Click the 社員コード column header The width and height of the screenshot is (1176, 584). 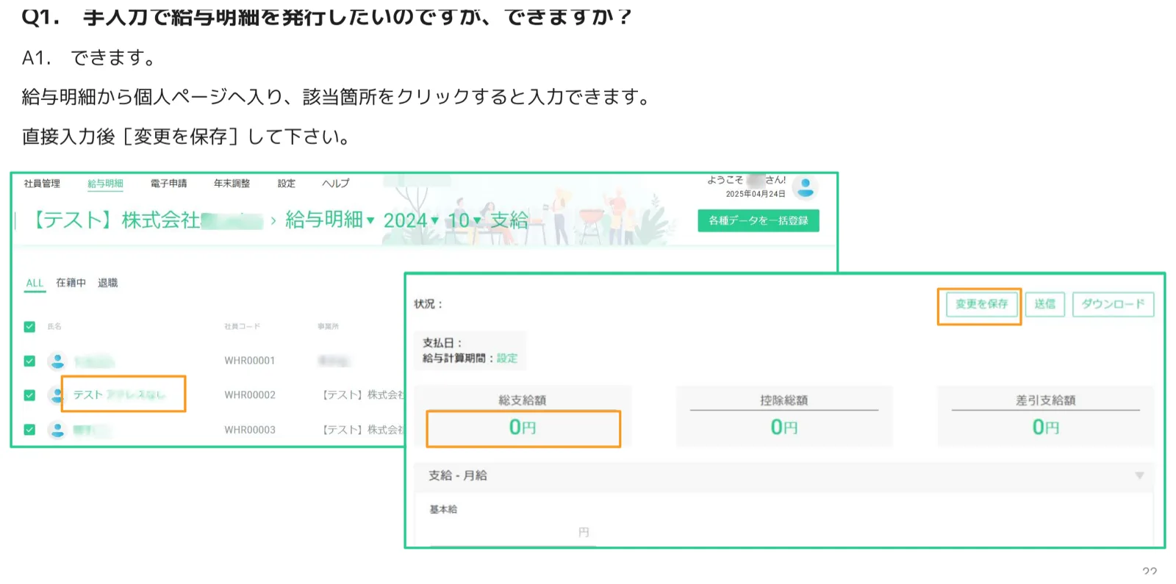click(x=242, y=326)
